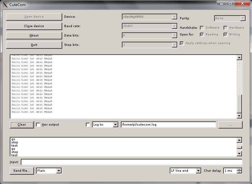Screen dimensions: 252x184
Task: Toggle Hardware handshake checkbox
Action: pyautogui.click(x=225, y=28)
